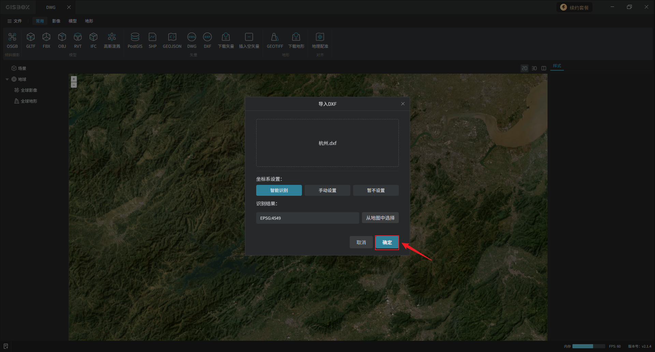This screenshot has height=352, width=655.
Task: Switch to the 影像 ribbon tab
Action: [x=56, y=21]
